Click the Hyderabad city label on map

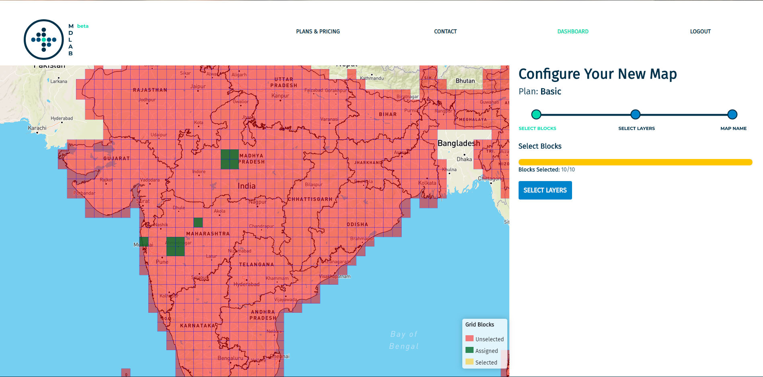pyautogui.click(x=246, y=284)
